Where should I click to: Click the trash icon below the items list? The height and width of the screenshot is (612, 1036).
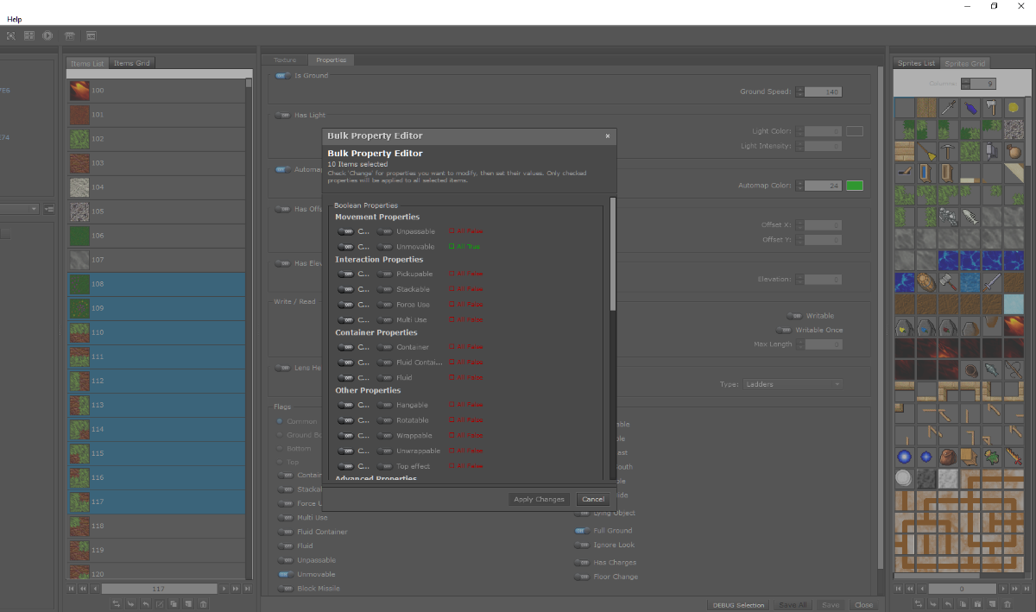point(203,604)
